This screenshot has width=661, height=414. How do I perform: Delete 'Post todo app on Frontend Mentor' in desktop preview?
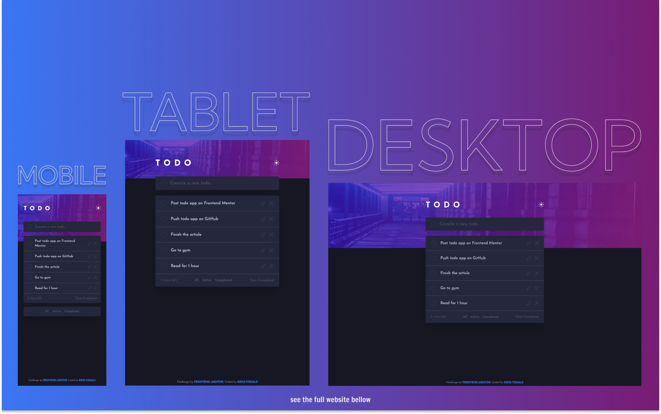coord(536,243)
